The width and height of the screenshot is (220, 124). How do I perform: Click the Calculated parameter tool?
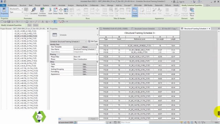pos(34,11)
